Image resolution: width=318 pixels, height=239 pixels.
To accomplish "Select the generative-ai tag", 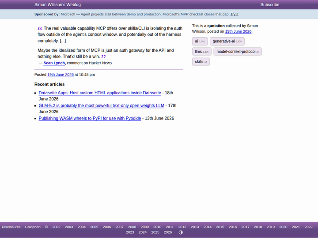I will [227, 41].
